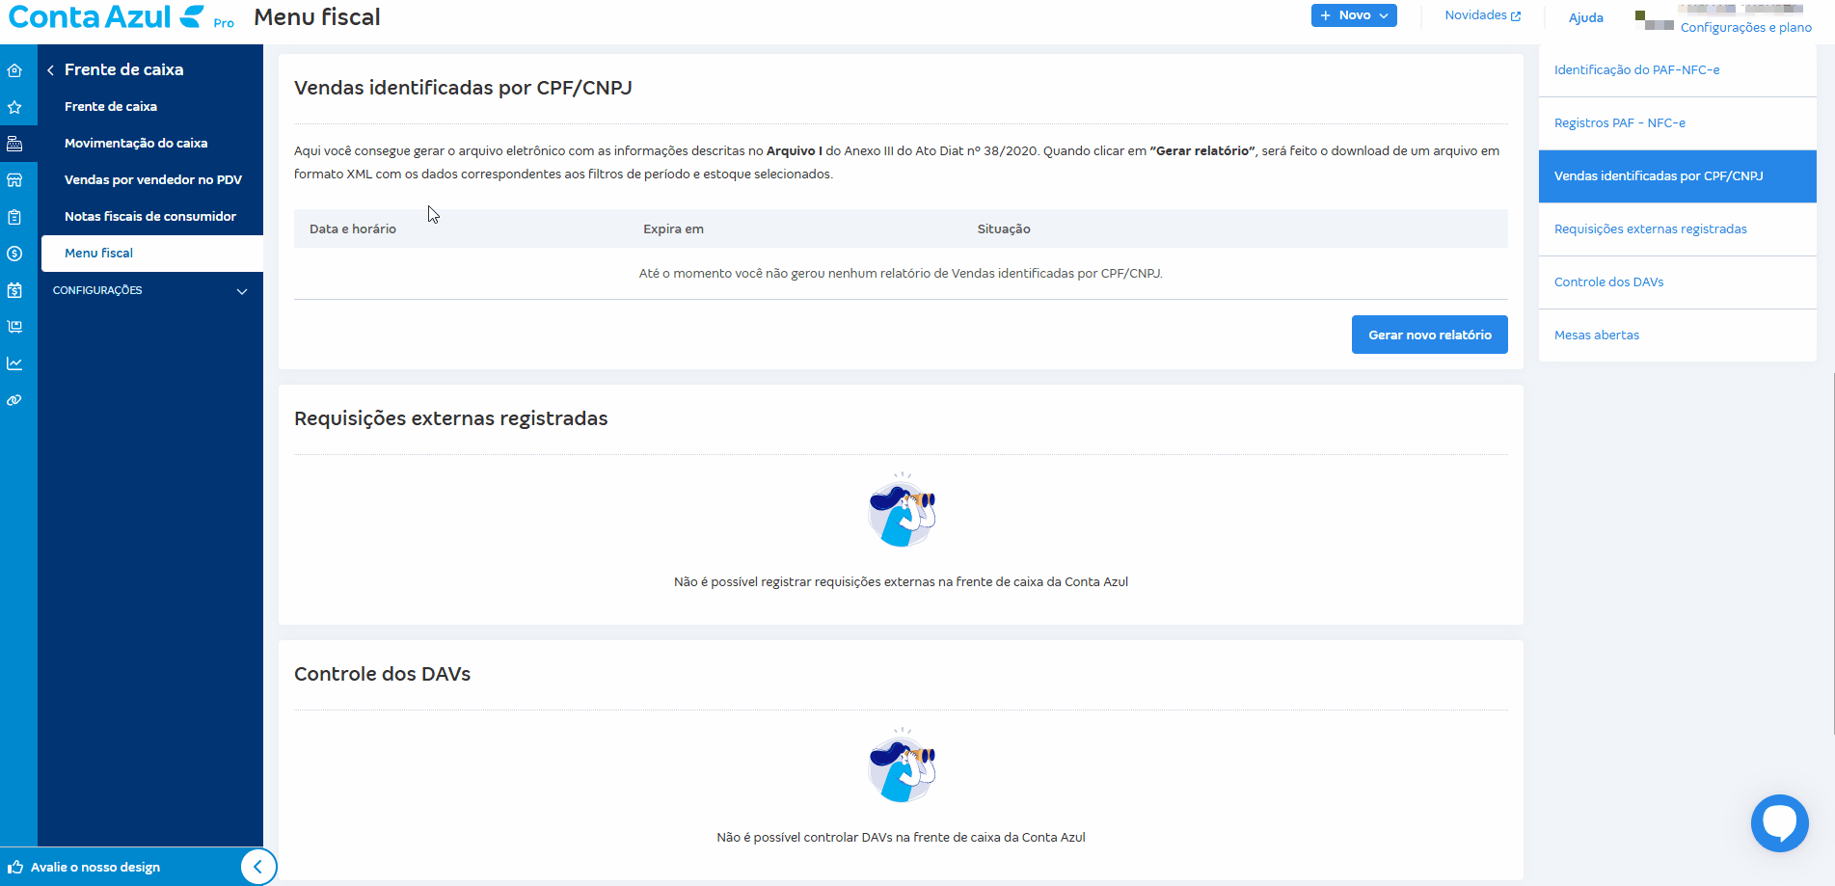
Task: Select Movimentação do caixa menu item
Action: point(136,143)
